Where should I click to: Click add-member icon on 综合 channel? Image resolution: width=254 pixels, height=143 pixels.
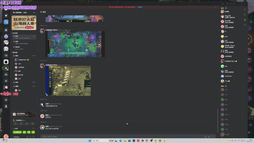tap(34, 36)
